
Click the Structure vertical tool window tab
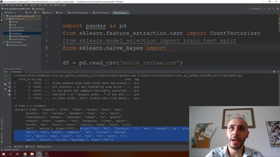coord(2,124)
